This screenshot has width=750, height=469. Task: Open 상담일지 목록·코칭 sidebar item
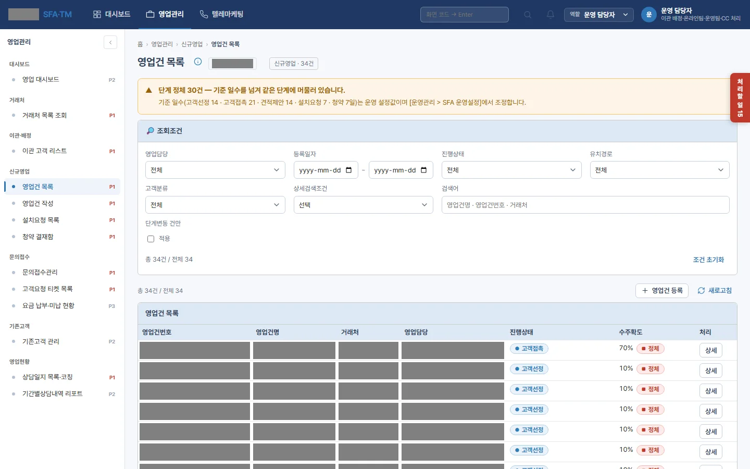pos(62,377)
